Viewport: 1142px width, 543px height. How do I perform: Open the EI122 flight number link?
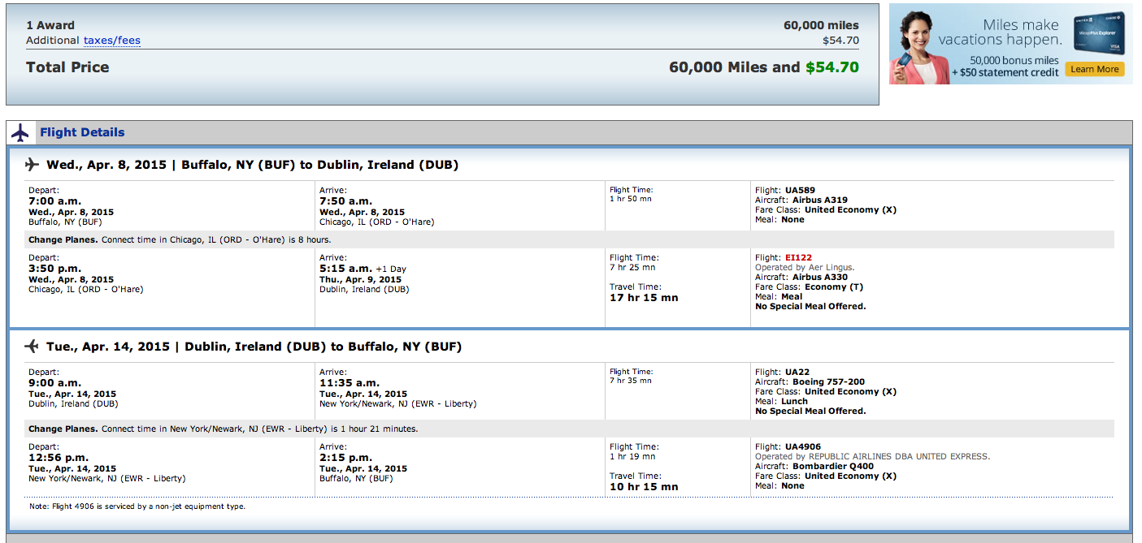[798, 258]
